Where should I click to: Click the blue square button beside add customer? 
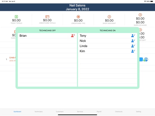click(x=141, y=59)
